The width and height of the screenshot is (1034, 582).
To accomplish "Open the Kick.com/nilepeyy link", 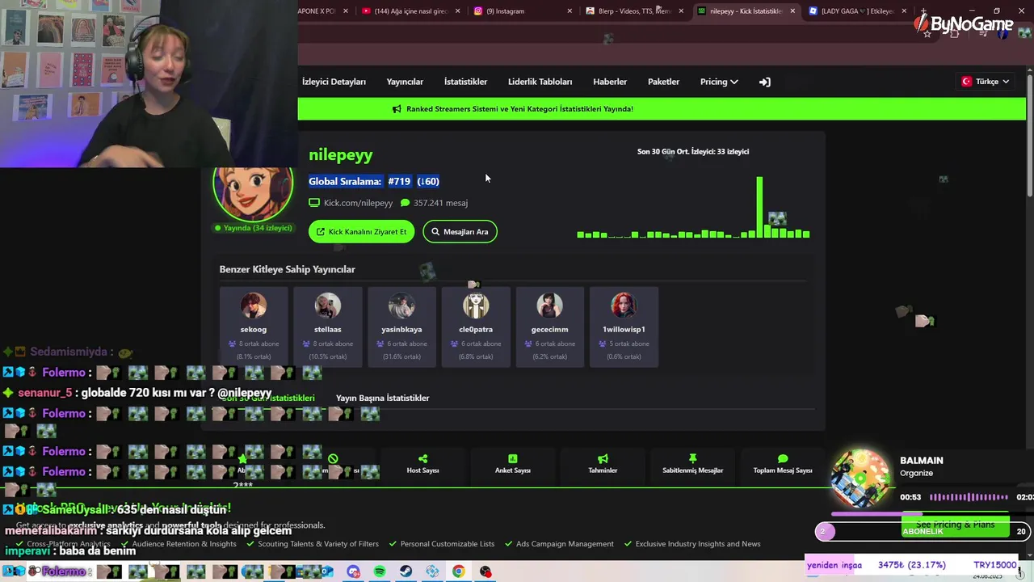I will (x=358, y=203).
